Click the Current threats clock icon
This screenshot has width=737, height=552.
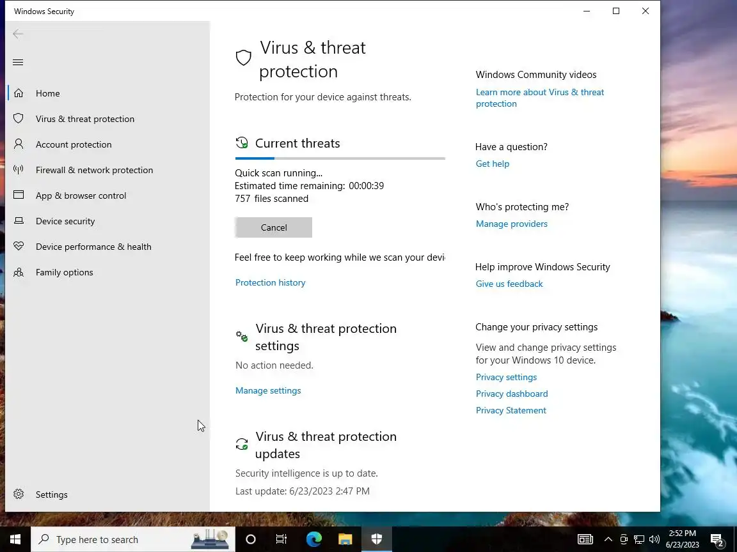pos(242,142)
